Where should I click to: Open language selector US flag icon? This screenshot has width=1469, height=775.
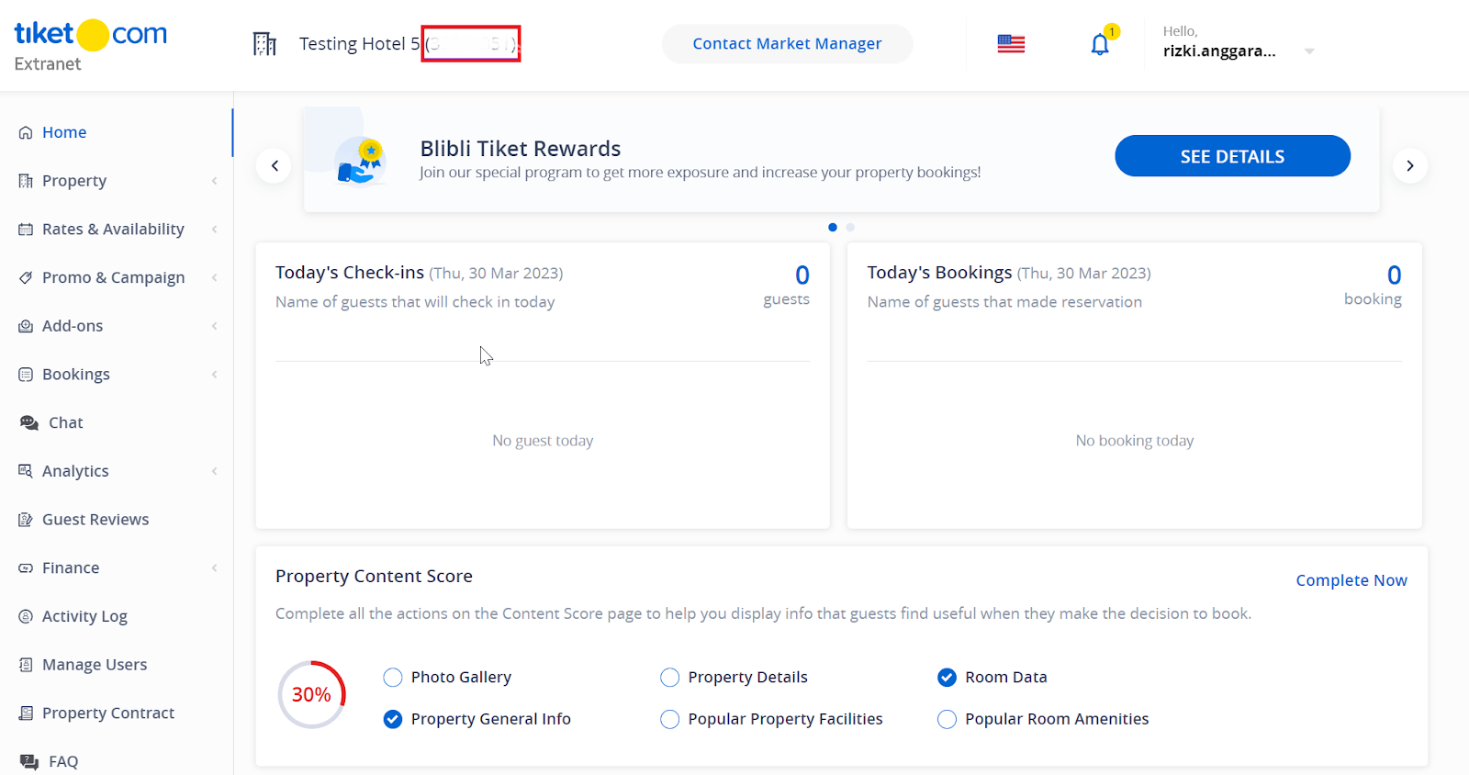pyautogui.click(x=1011, y=43)
